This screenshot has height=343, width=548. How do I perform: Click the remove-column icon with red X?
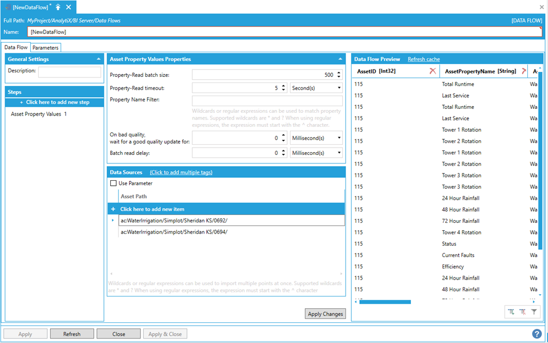tap(523, 312)
